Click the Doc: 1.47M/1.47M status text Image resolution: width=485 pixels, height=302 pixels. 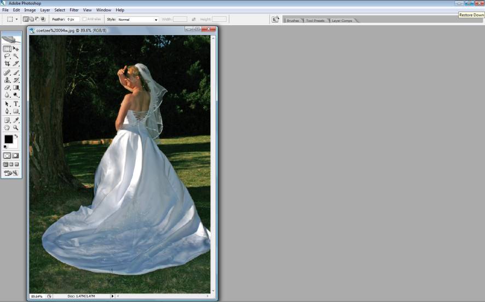pyautogui.click(x=82, y=296)
